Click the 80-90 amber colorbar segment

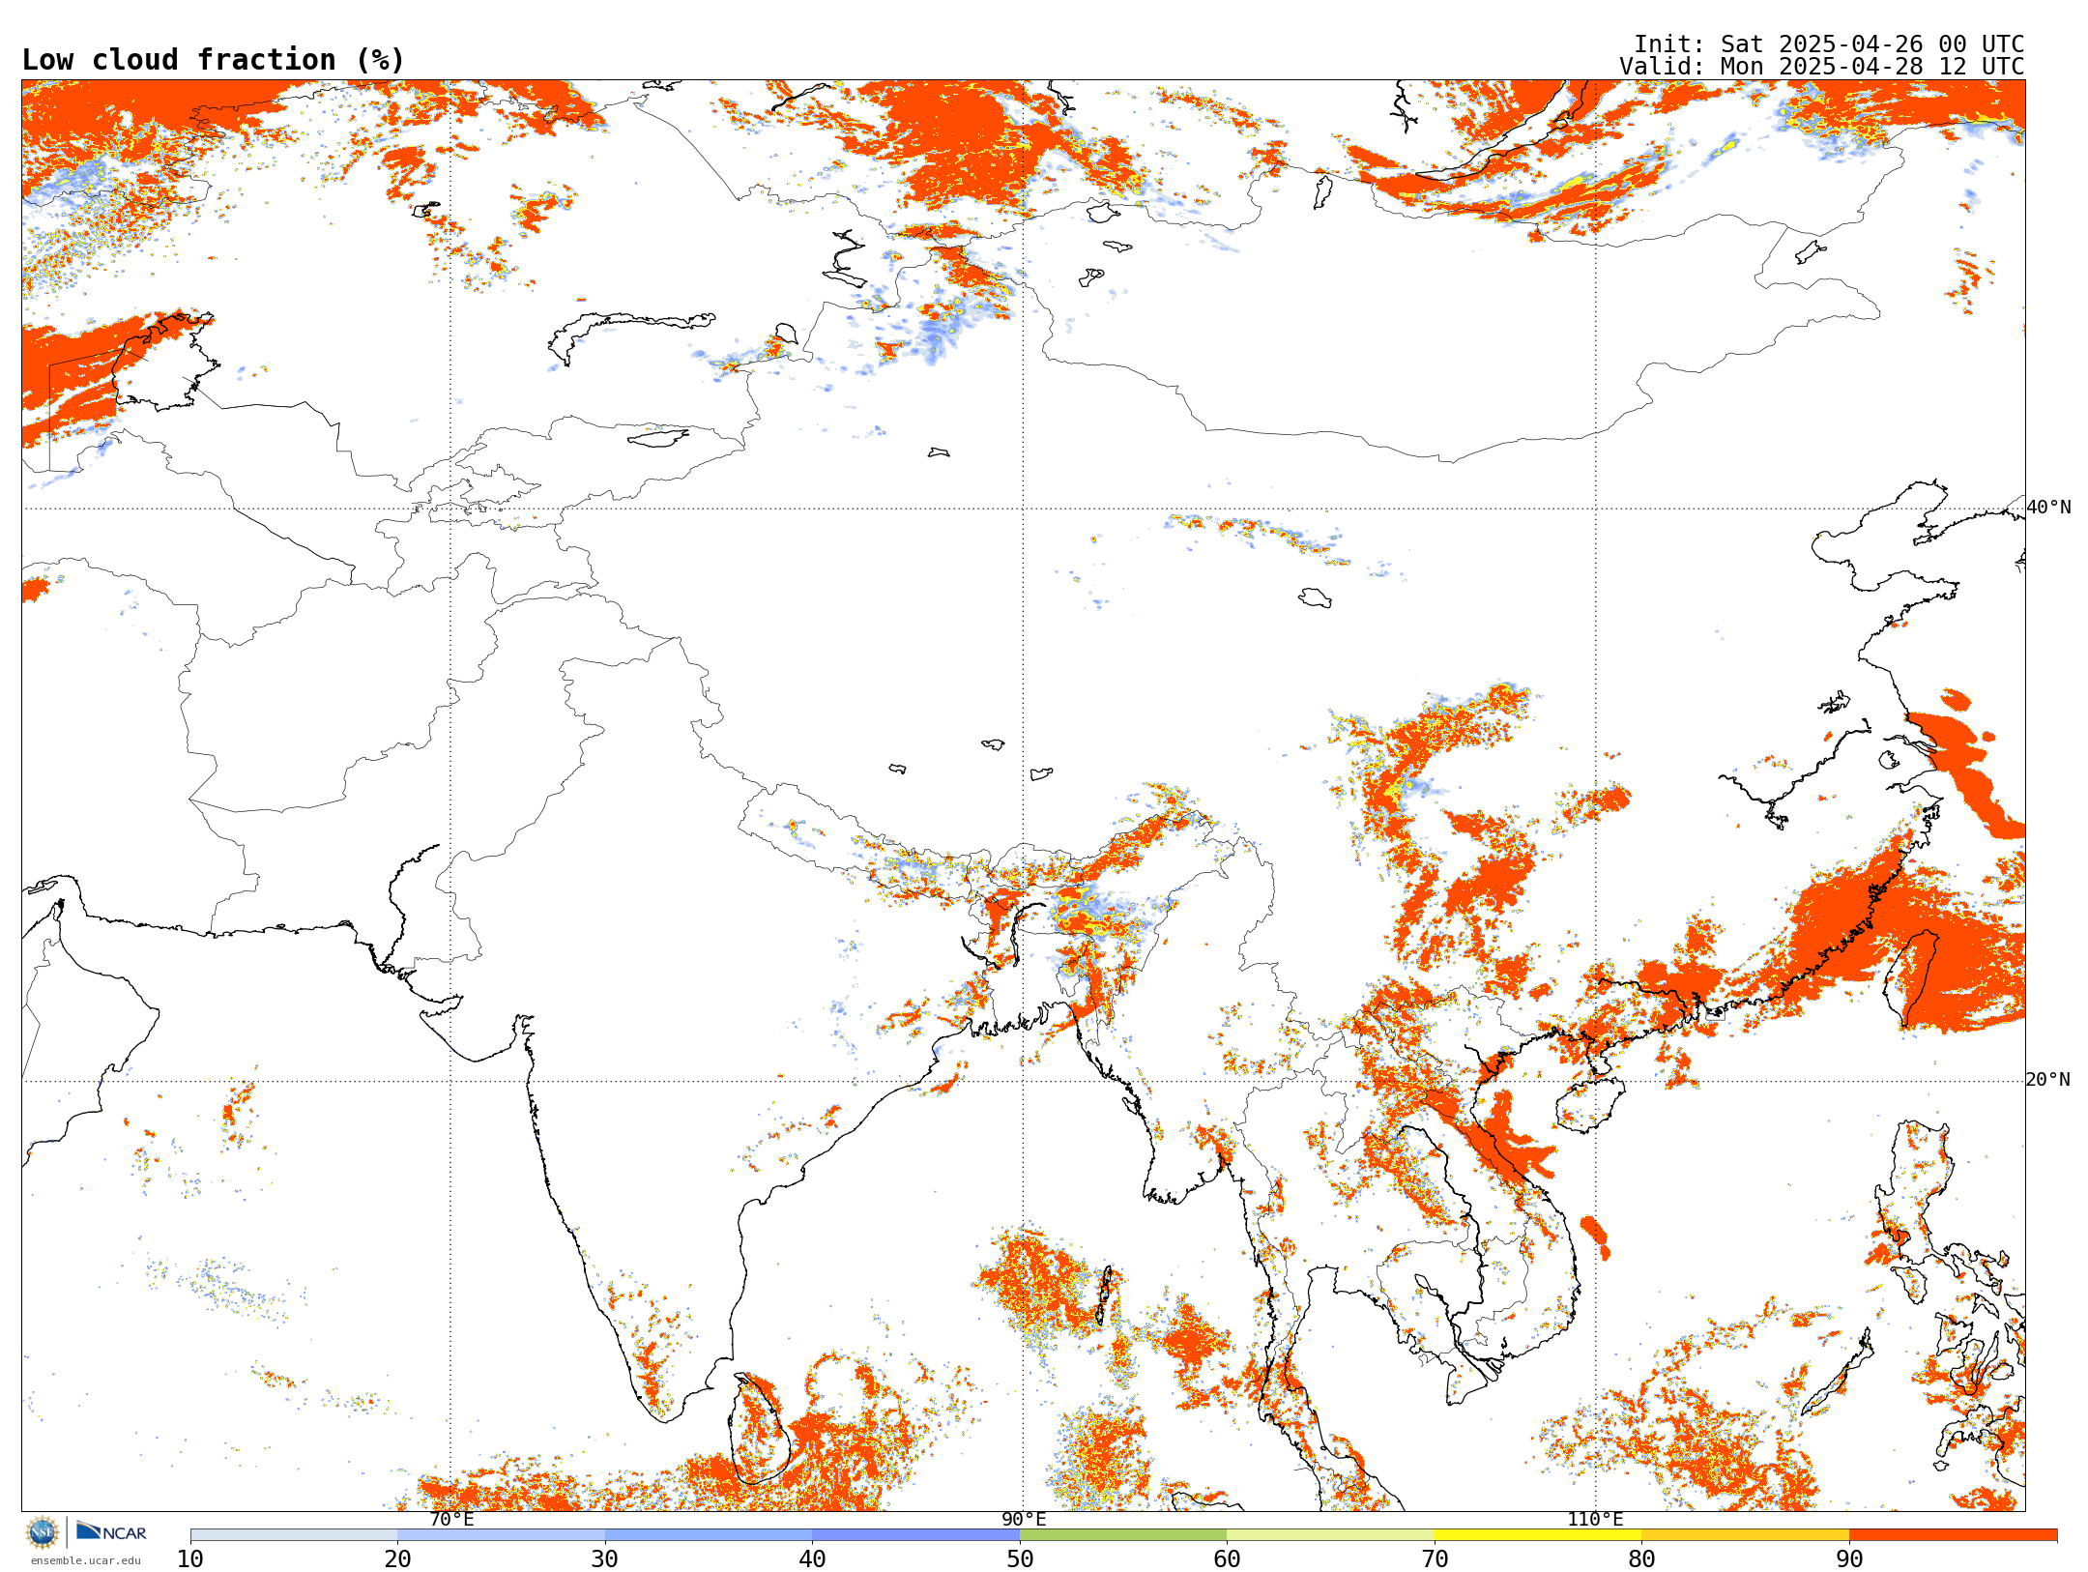1746,1535
